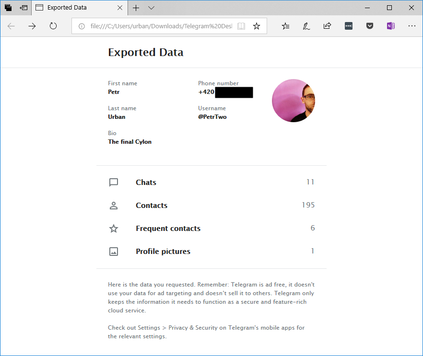This screenshot has width=423, height=356.
Task: Open the Pocket extension icon
Action: pos(370,26)
